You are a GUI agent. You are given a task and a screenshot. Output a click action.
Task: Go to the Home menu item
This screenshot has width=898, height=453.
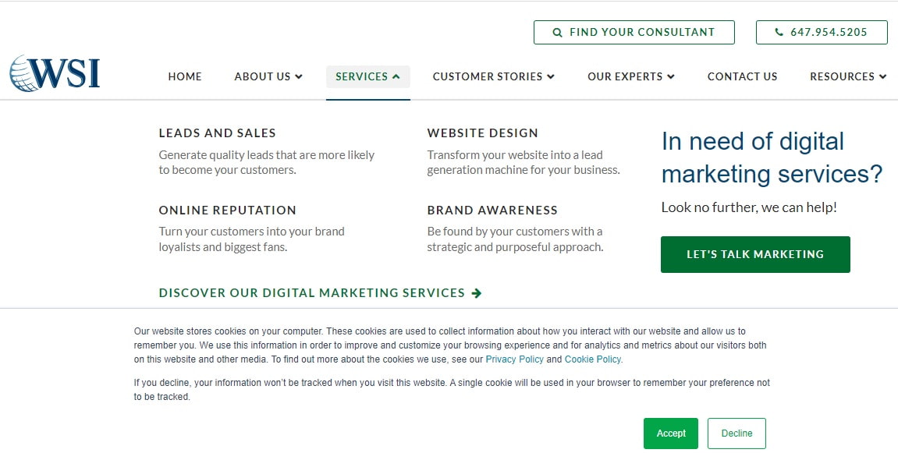tap(185, 76)
